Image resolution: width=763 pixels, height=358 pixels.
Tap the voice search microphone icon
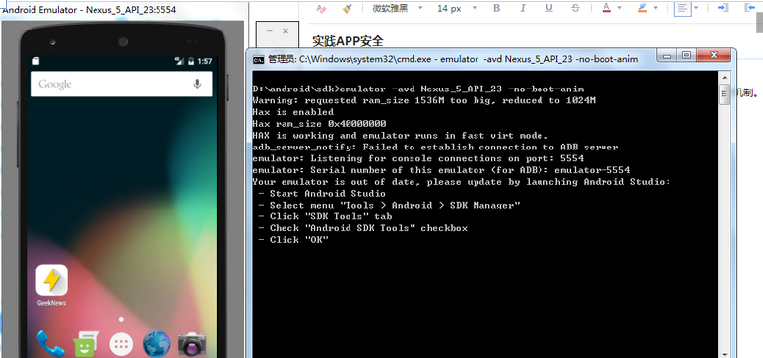pos(197,84)
